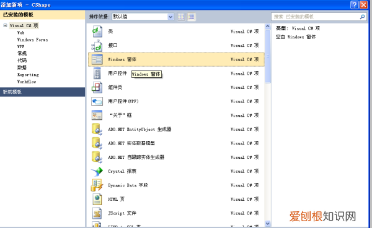The height and width of the screenshot is (228, 372).
Task: Select the 接口 (Interface) template icon
Action: coord(97,45)
